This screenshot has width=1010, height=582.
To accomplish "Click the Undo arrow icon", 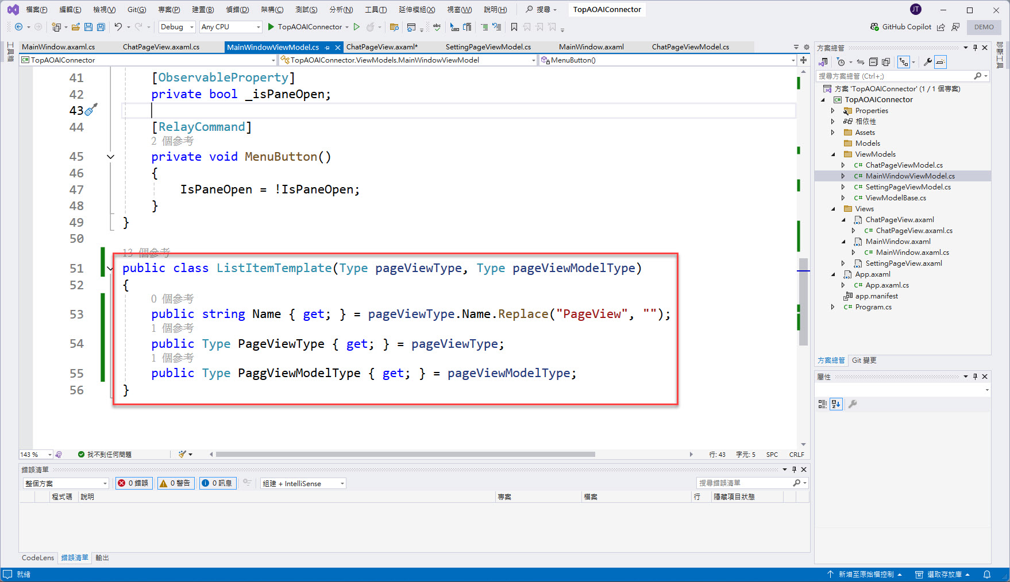I will [118, 27].
